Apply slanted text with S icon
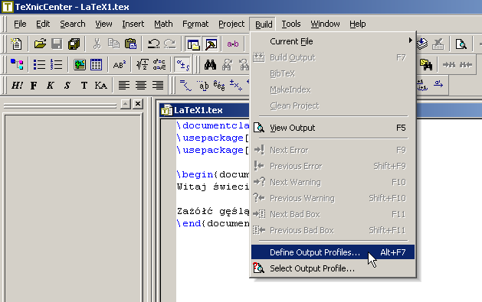Screen dimensions: 482x302 (x=67, y=85)
